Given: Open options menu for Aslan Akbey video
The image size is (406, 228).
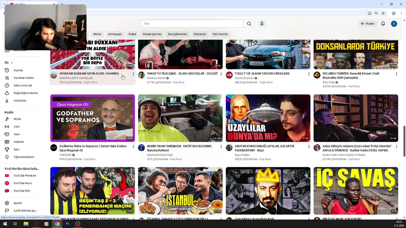Looking at the screenshot, I should (396, 147).
